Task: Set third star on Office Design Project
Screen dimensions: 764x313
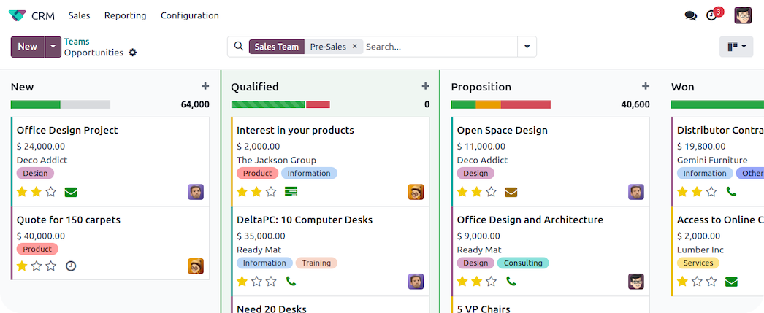Action: 50,192
